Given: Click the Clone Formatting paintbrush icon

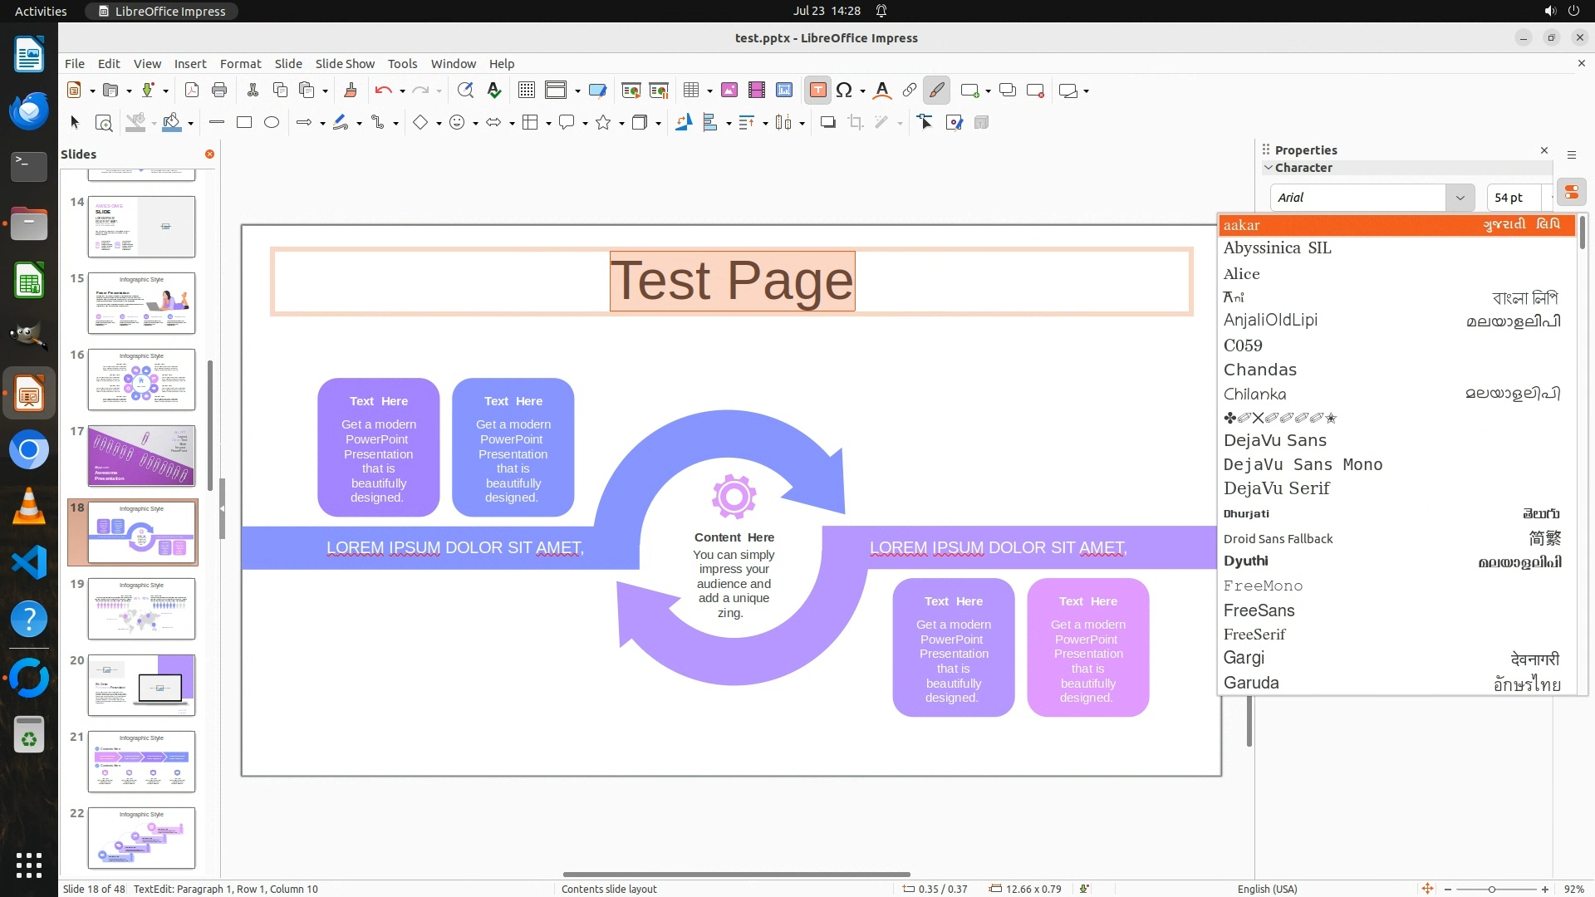Looking at the screenshot, I should click(x=350, y=91).
